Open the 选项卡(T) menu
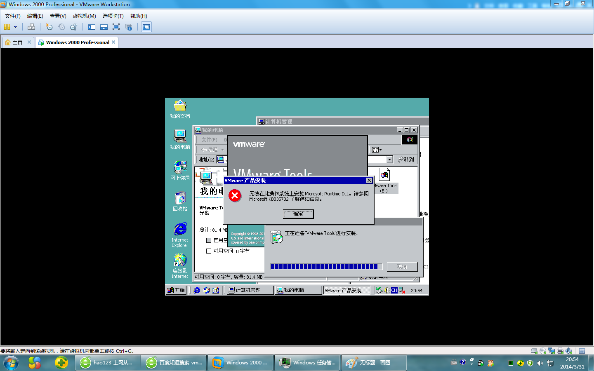 pos(113,16)
